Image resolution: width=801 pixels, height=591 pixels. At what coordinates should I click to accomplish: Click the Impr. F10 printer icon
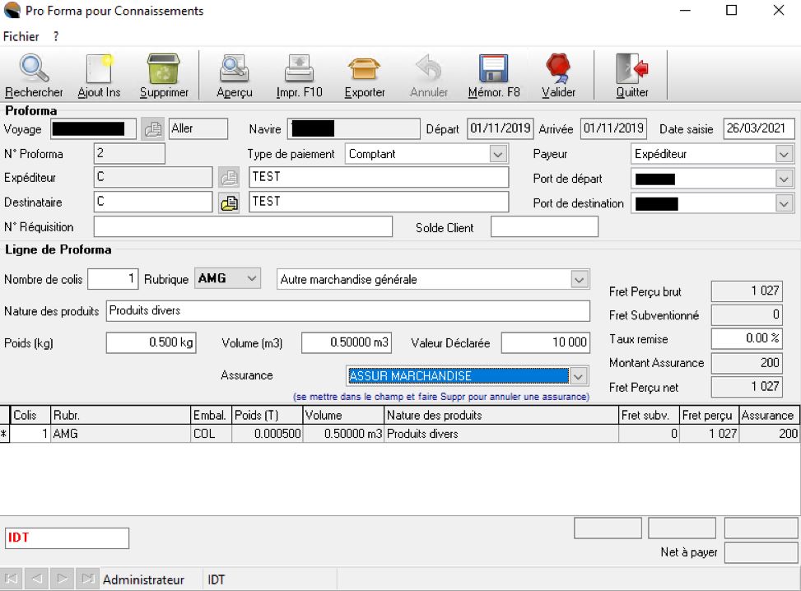[299, 69]
